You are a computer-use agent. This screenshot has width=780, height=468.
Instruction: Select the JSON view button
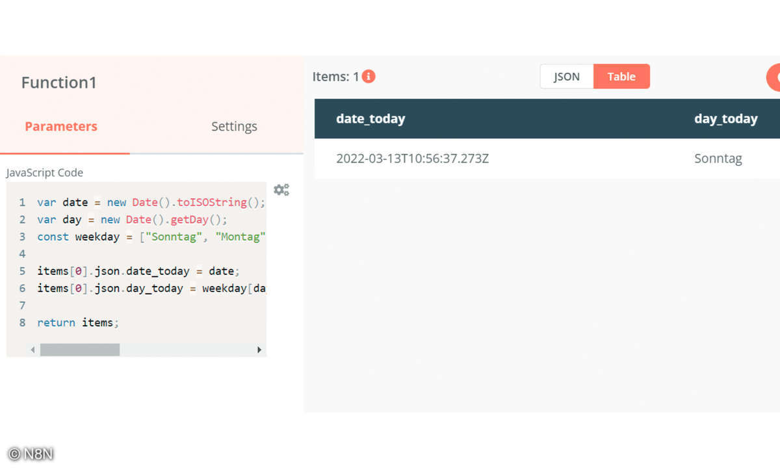(567, 77)
